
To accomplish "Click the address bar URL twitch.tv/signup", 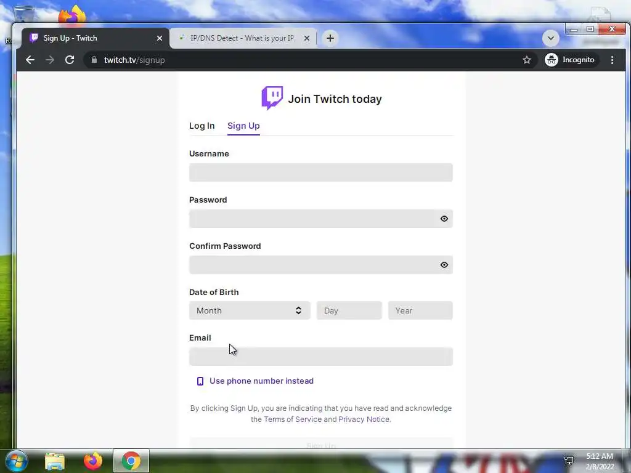I will 134,60.
